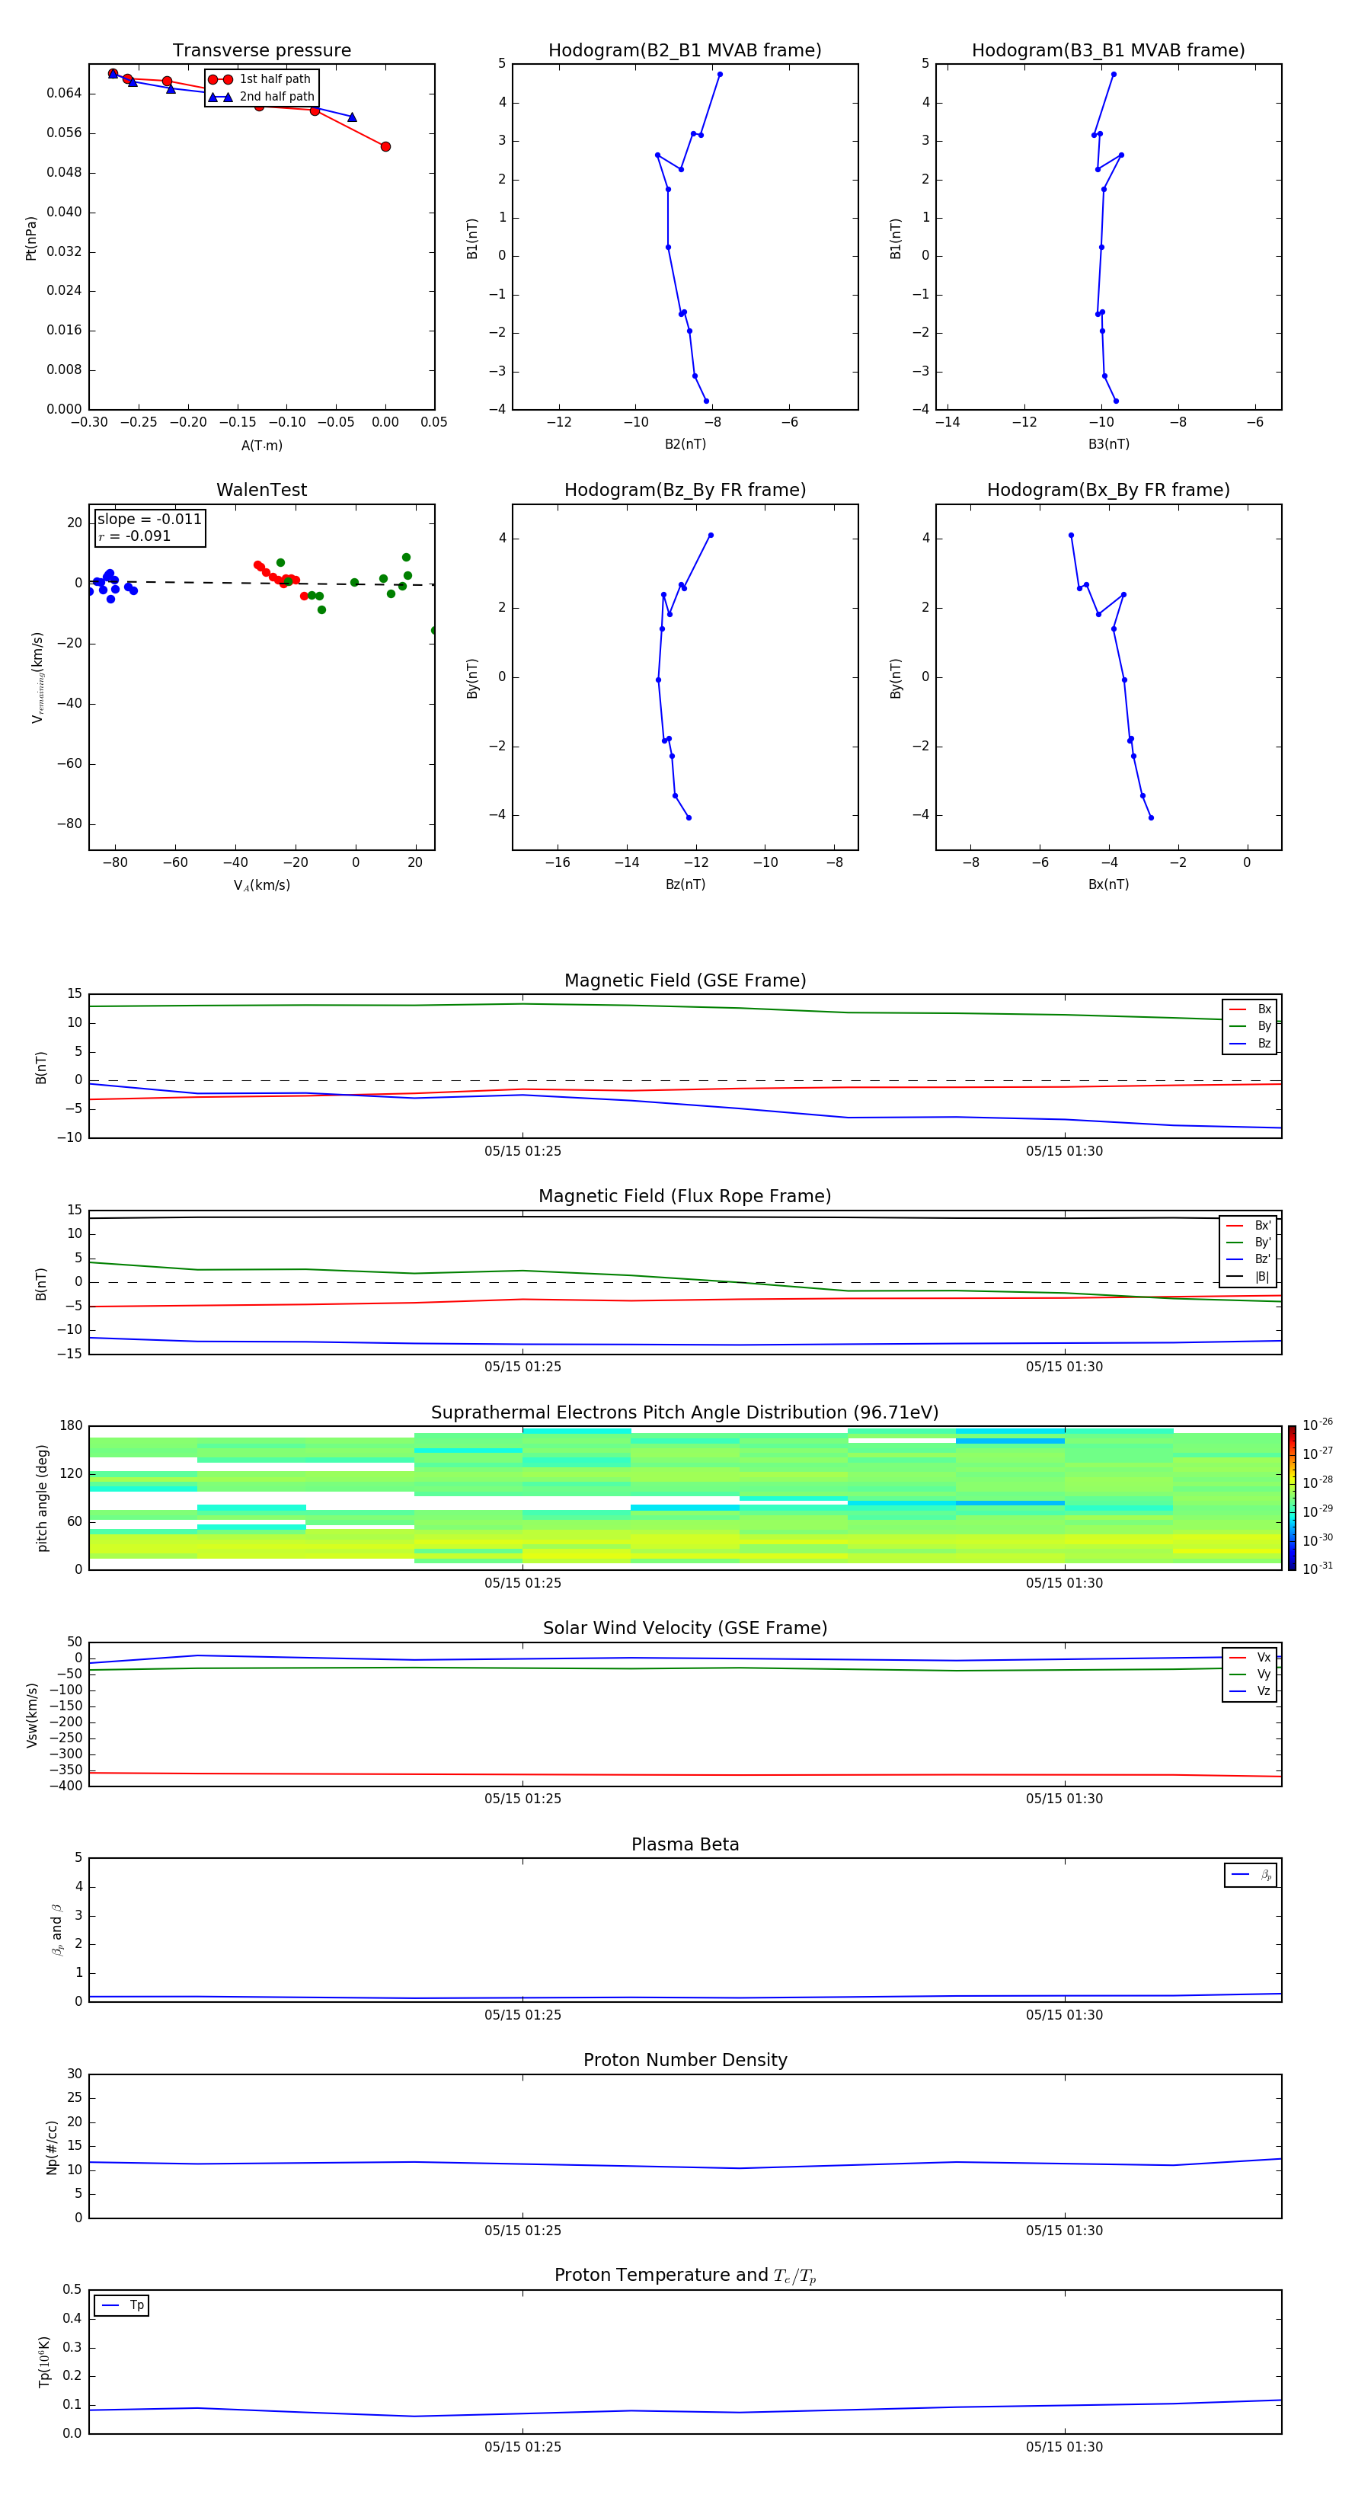Viewport: 1371px width, 2514px height.
Task: Click the 'B3(nT)' axis label
Action: pos(1108,444)
